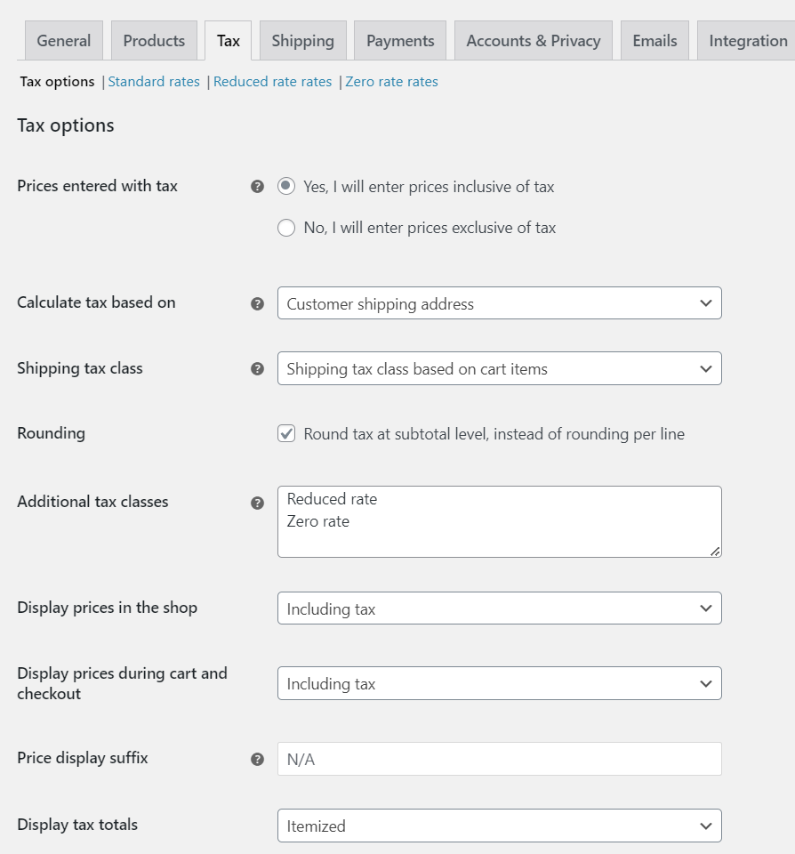Screen dimensions: 795x854
Task: Open Standard rates link
Action: (154, 82)
